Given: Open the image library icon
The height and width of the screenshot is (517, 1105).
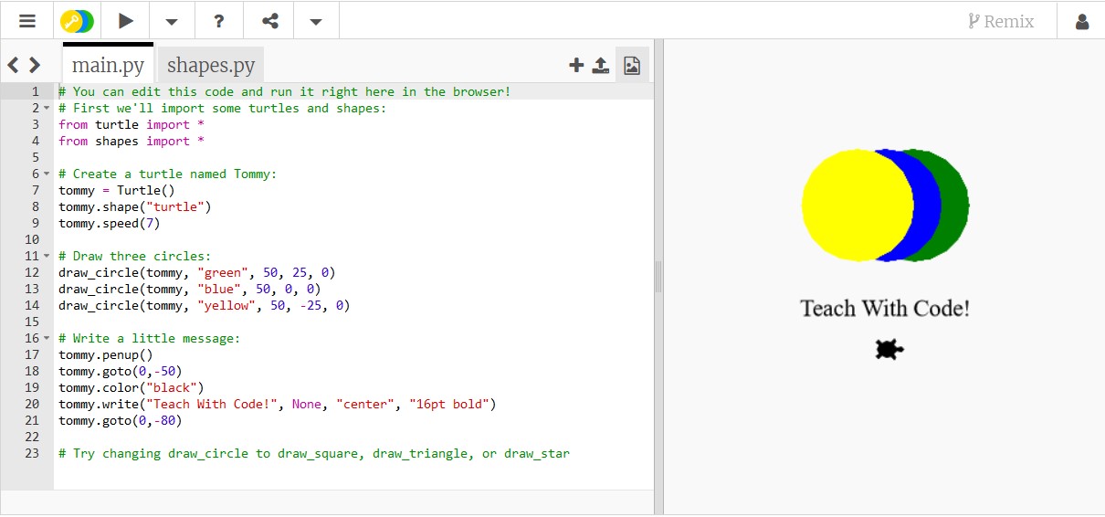Looking at the screenshot, I should point(632,65).
